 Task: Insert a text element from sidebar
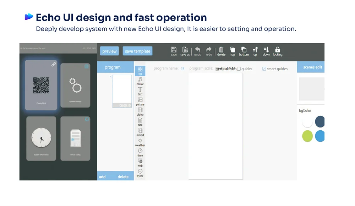[140, 91]
